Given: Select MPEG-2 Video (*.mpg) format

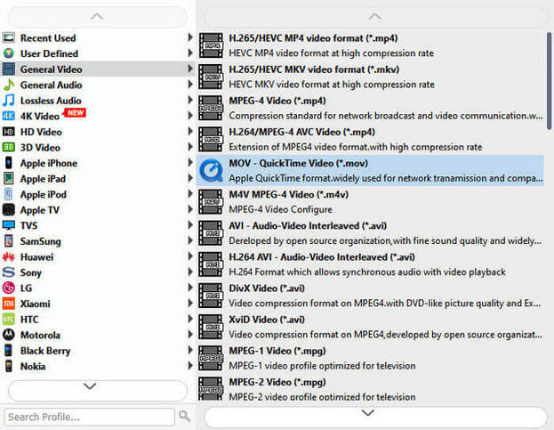Looking at the screenshot, I should coord(370,388).
